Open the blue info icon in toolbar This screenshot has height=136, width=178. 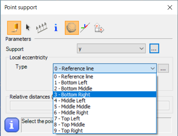coord(56,27)
